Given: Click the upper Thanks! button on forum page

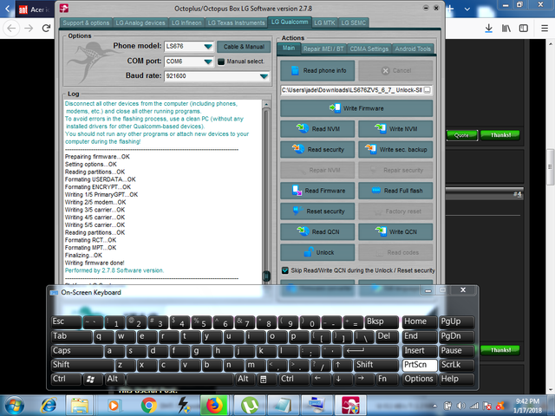Looking at the screenshot, I should click(500, 135).
